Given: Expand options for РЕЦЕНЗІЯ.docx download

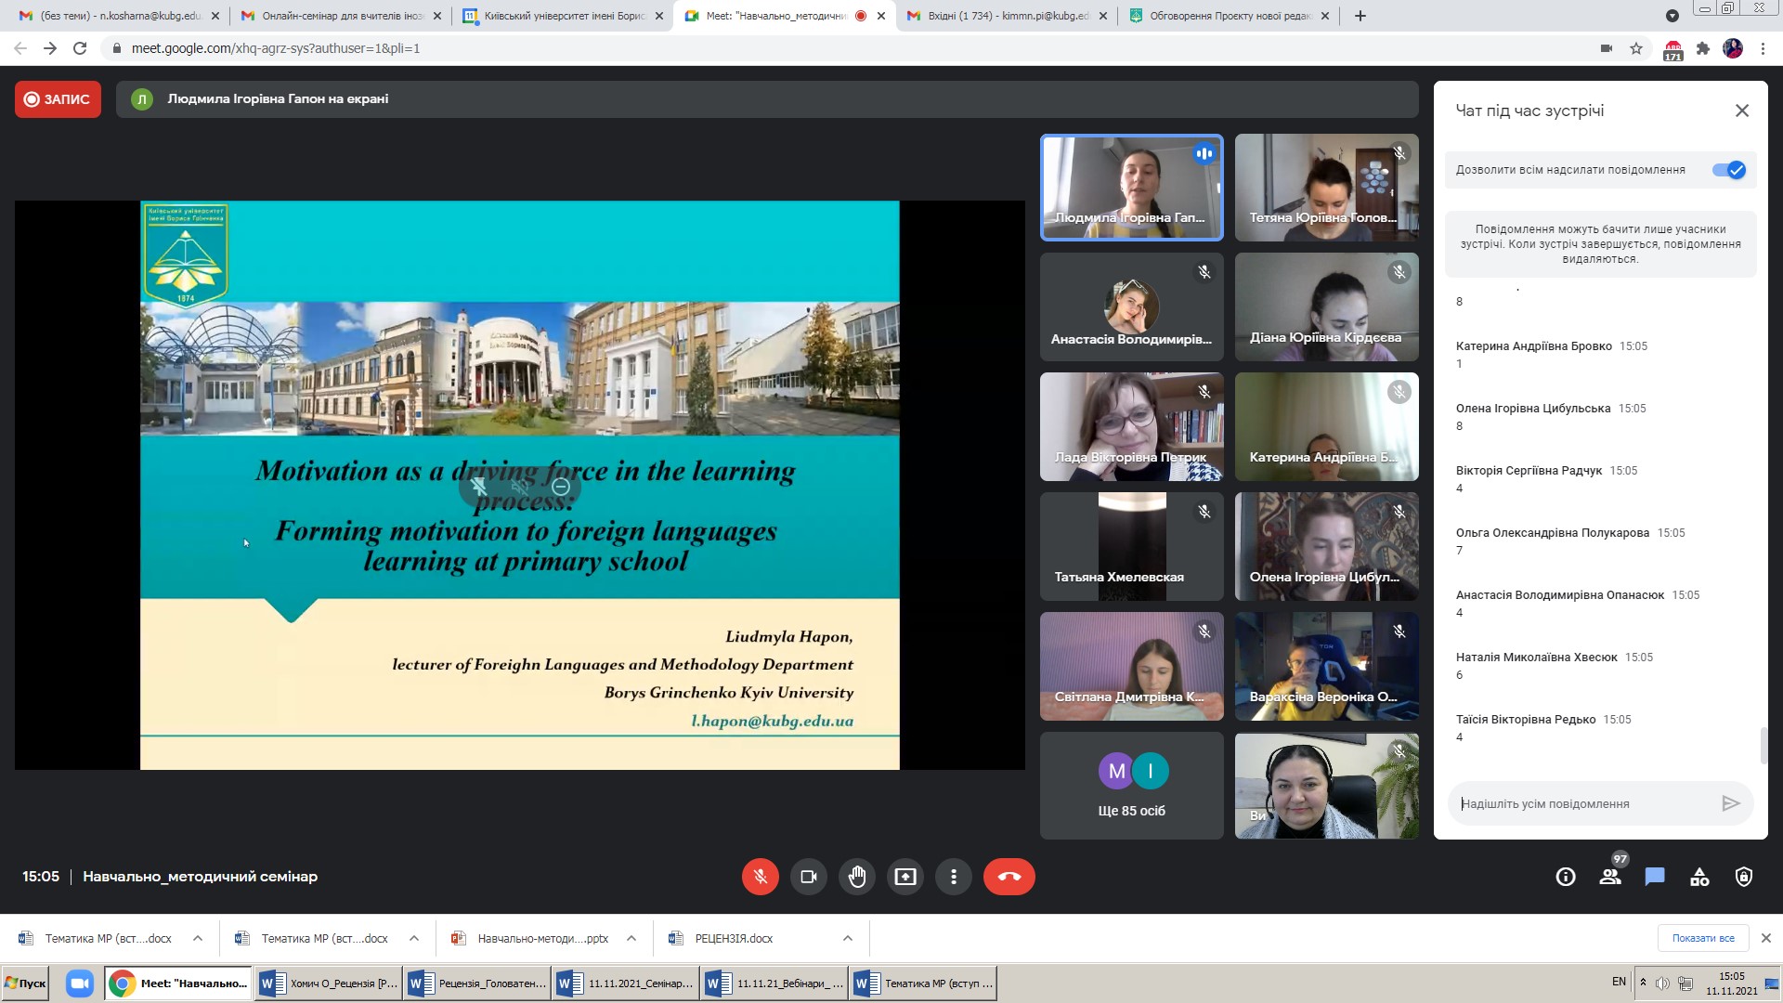Looking at the screenshot, I should point(848,939).
